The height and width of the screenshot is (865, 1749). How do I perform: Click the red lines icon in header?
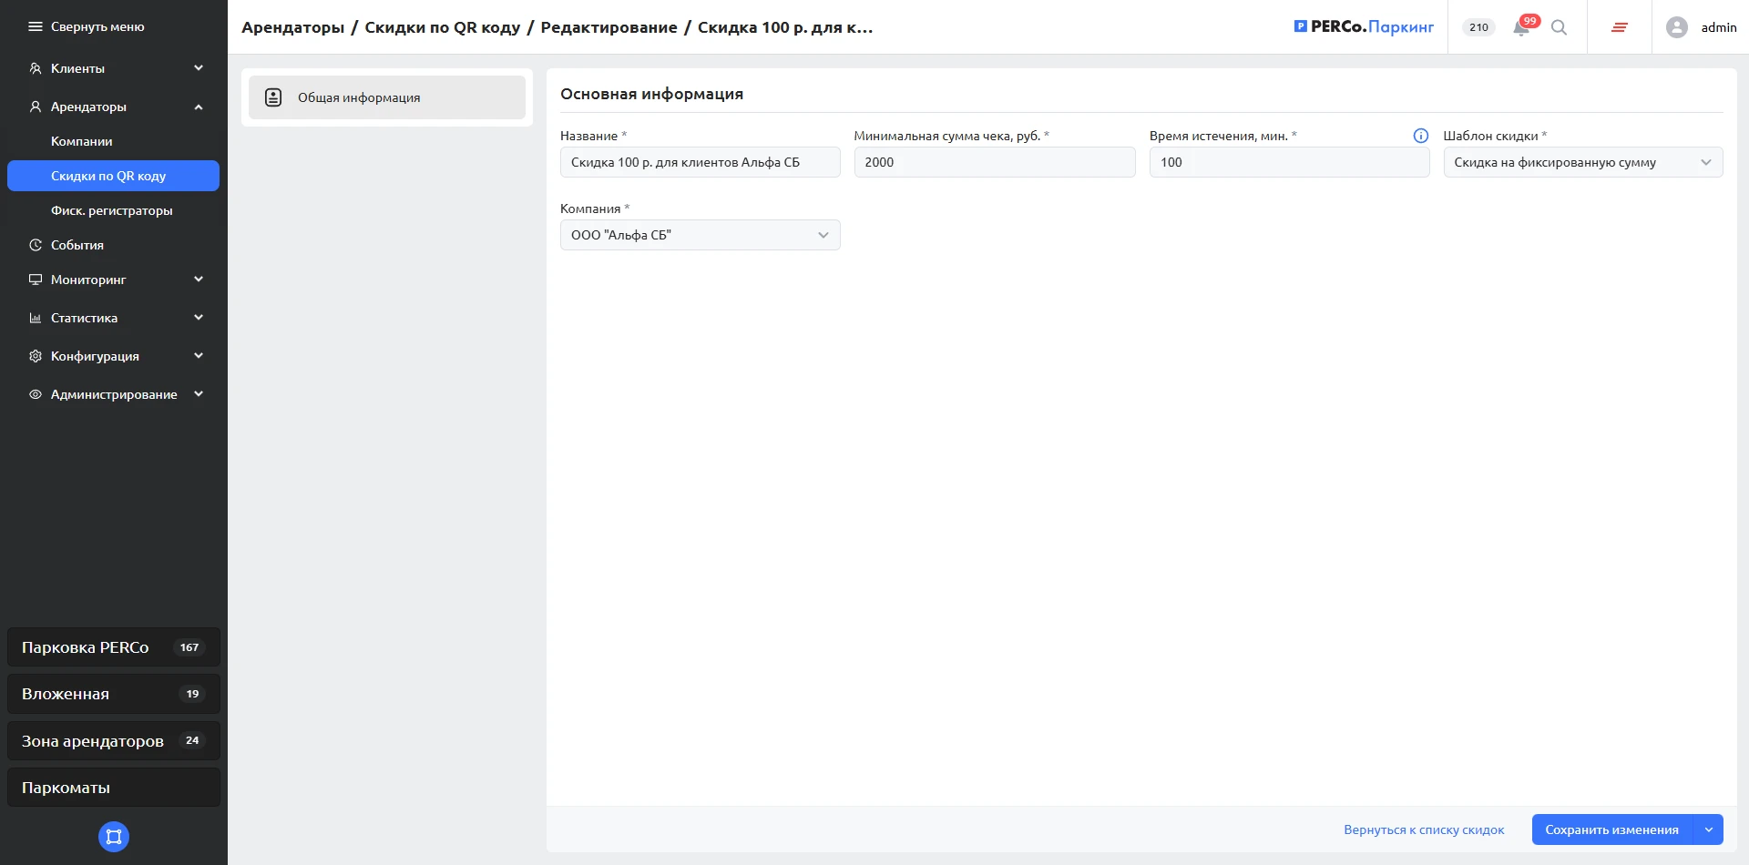[x=1619, y=27]
